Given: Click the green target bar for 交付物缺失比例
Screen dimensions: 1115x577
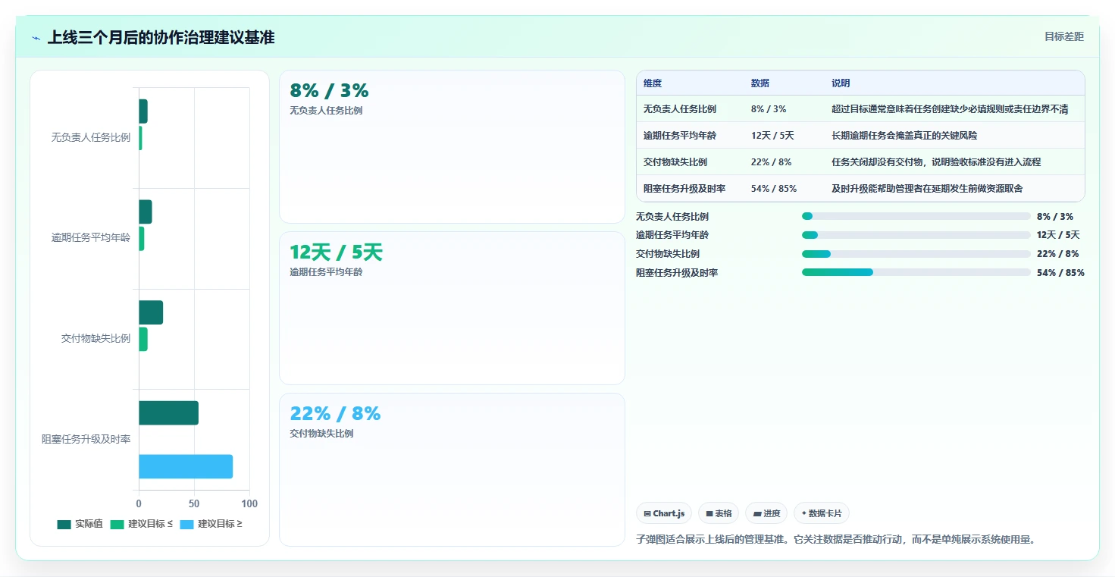Looking at the screenshot, I should (143, 339).
